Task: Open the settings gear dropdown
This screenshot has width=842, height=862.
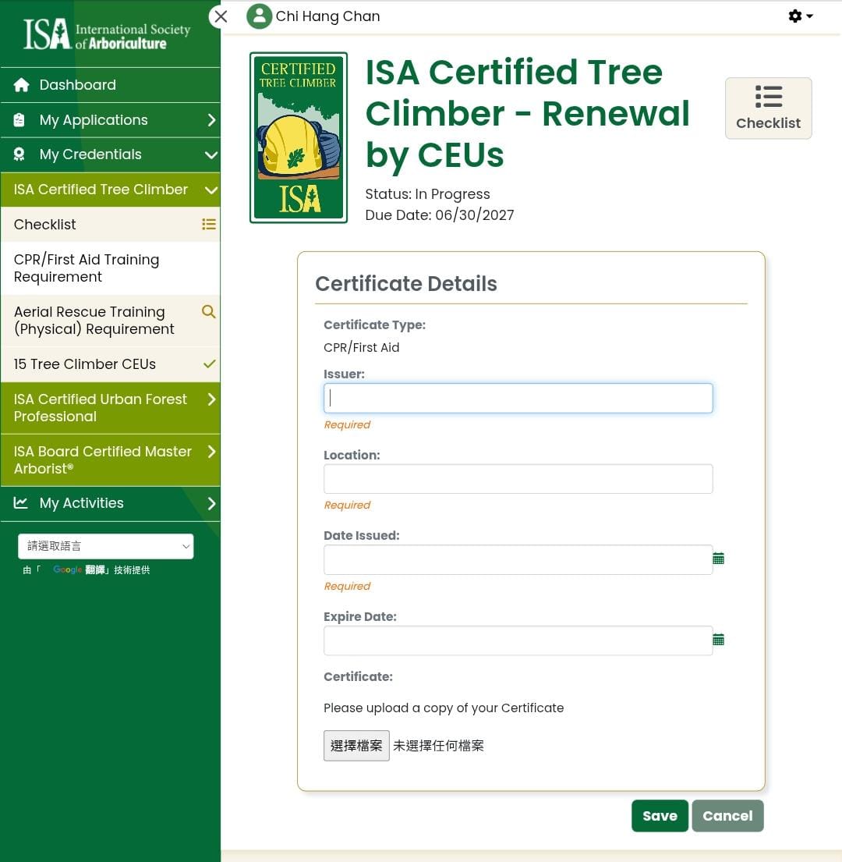Action: click(x=800, y=16)
